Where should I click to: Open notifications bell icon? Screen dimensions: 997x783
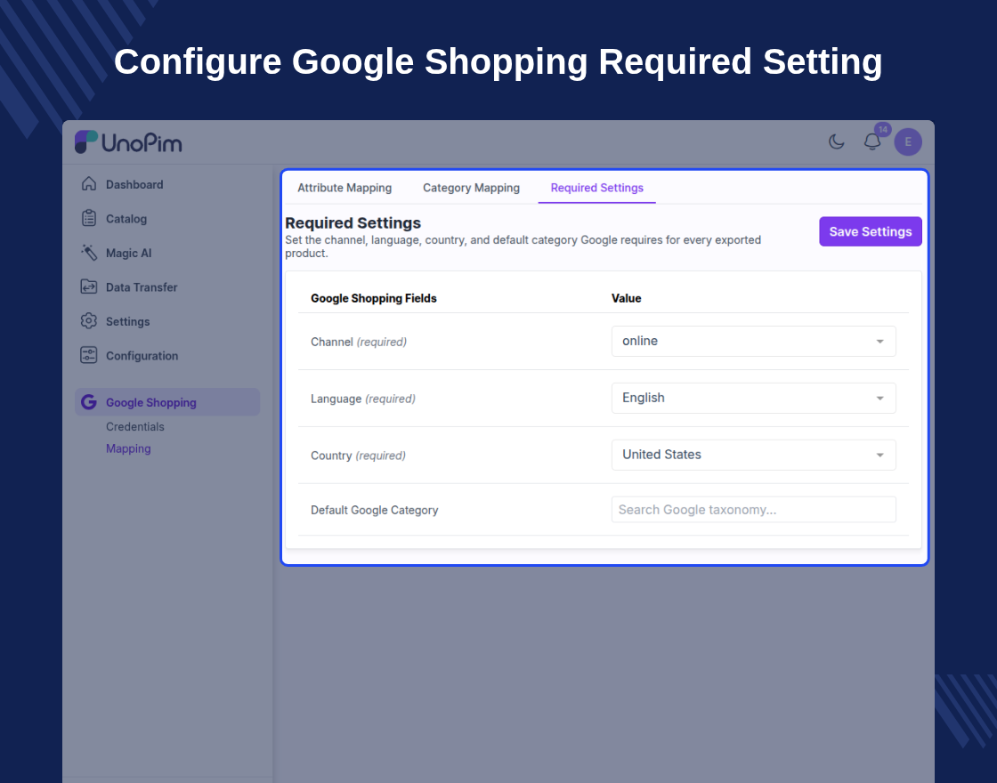872,141
